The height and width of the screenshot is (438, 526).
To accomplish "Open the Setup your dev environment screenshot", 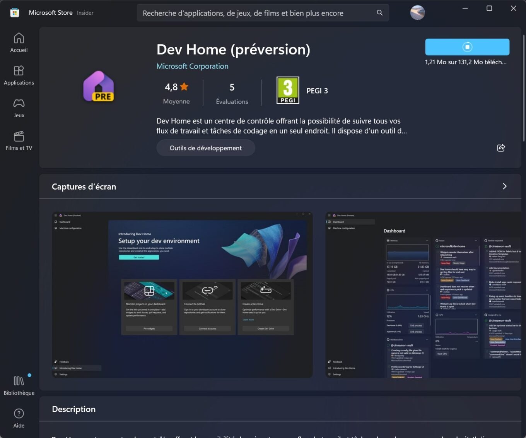I will [x=182, y=295].
